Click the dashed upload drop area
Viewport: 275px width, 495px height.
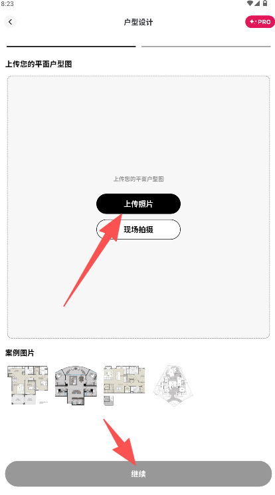(x=138, y=207)
